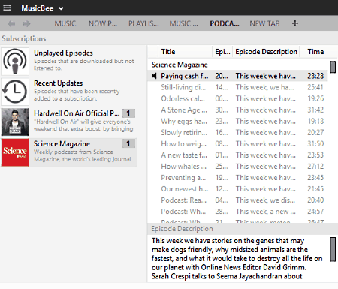Open the NEW TAB tab

pos(264,23)
